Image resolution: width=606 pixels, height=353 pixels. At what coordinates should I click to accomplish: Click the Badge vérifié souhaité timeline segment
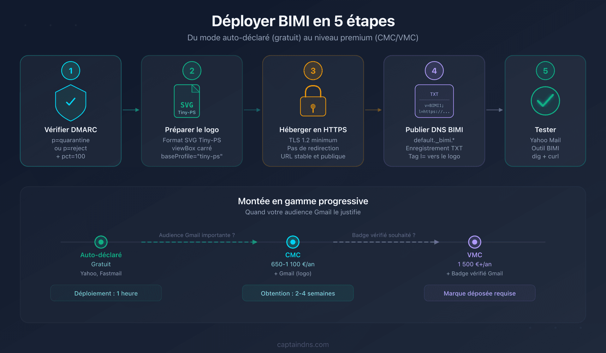point(383,242)
